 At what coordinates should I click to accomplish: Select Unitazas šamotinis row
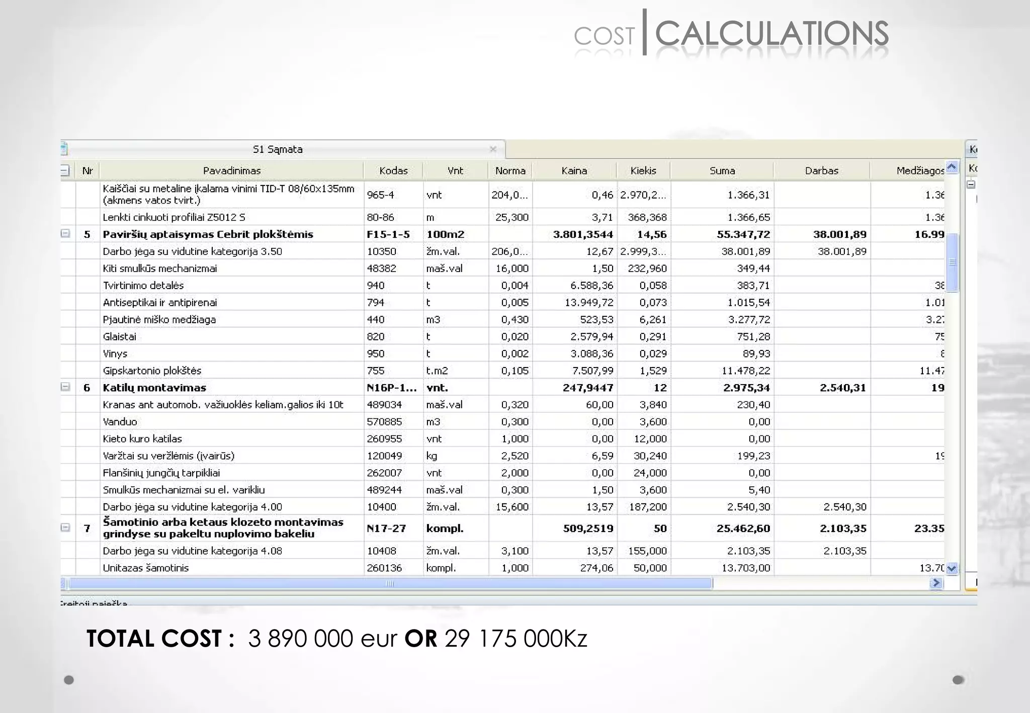tap(503, 568)
